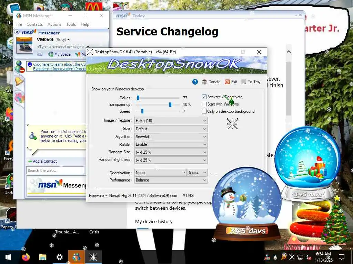Select the yellow bell alerts tab in MSN
This screenshot has height=264, width=353.
coord(19,80)
